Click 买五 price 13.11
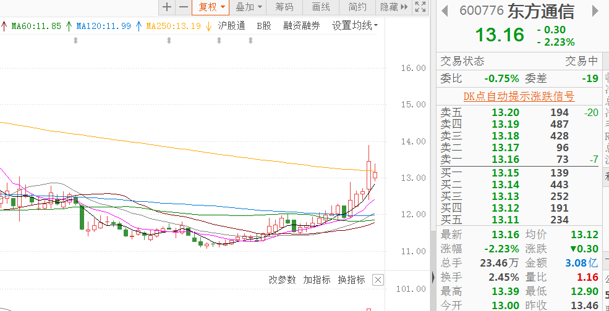 (505, 220)
